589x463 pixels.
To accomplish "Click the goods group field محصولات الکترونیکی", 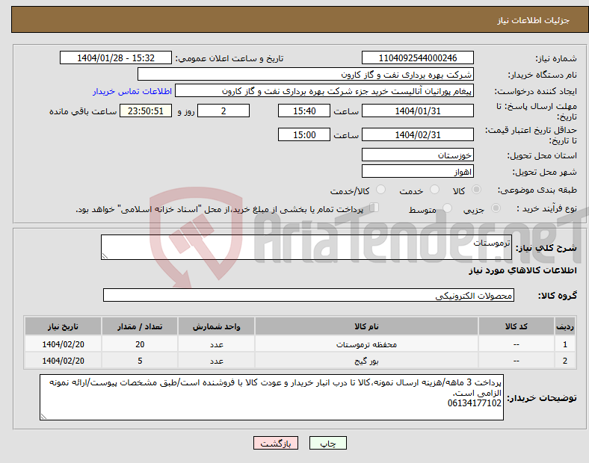I will tap(309, 295).
